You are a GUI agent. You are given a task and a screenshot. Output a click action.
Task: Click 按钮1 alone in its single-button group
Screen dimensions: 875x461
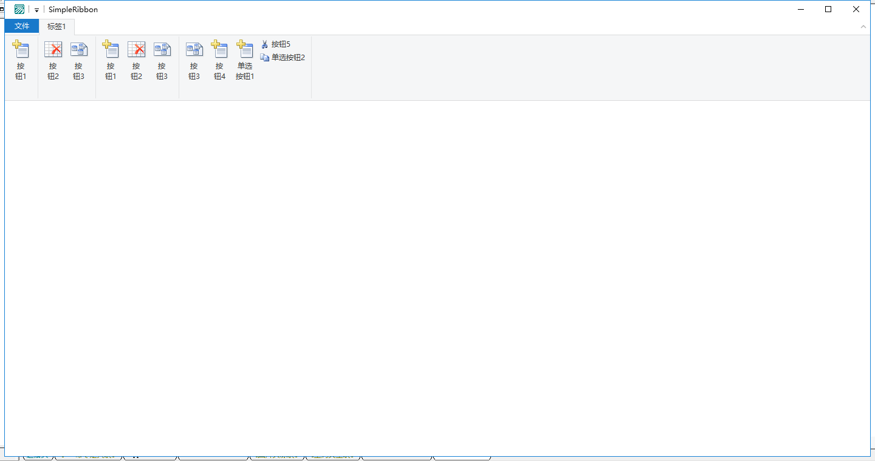pyautogui.click(x=21, y=61)
